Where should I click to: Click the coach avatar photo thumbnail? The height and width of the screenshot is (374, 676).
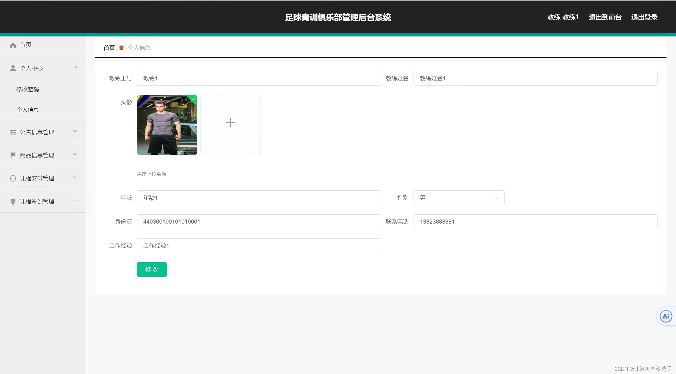coord(167,125)
